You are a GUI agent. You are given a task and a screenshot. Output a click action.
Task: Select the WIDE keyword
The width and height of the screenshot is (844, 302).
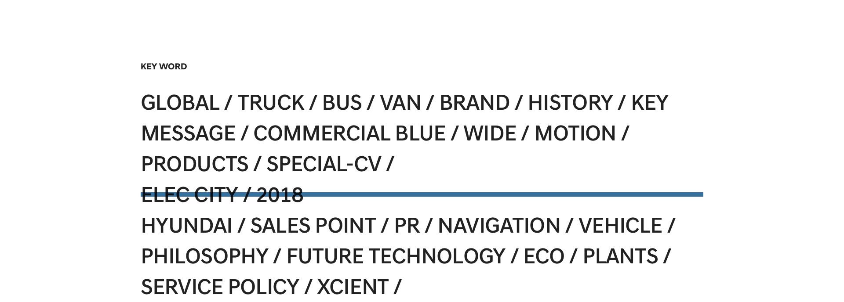(x=490, y=134)
